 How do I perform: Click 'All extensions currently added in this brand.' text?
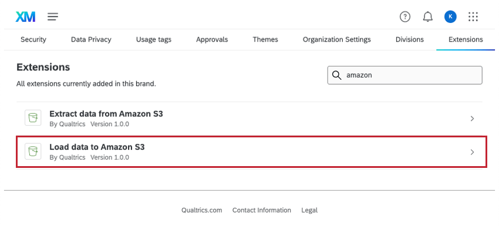(86, 85)
